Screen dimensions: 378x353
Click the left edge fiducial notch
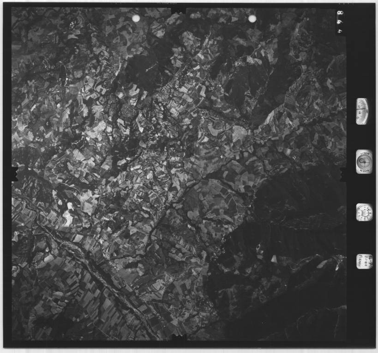tap(14, 174)
